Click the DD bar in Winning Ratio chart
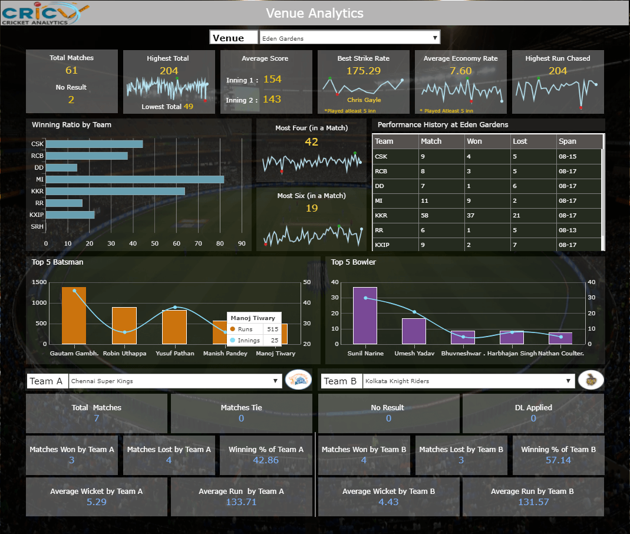Viewport: 630px width, 534px height. pos(61,167)
